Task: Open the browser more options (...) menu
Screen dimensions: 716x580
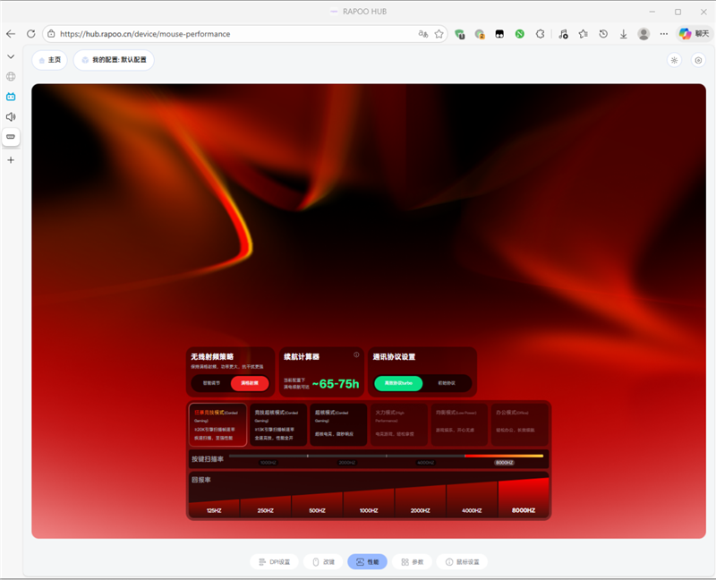Action: click(663, 32)
